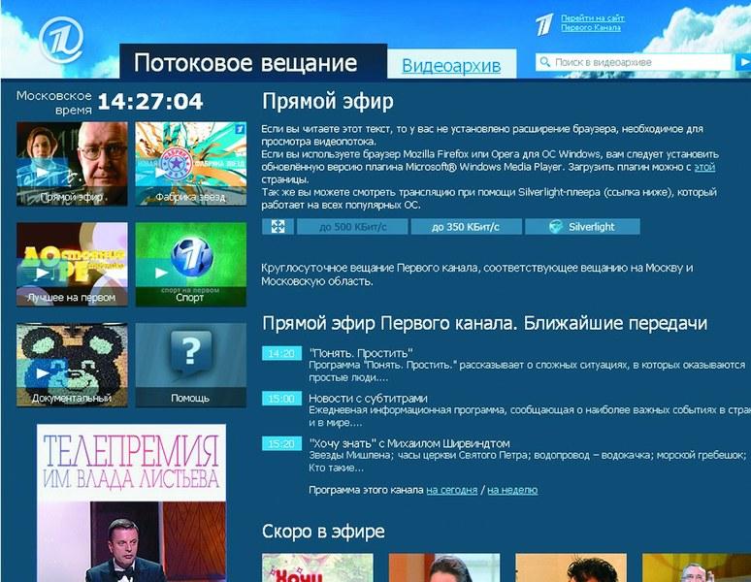Screen dimensions: 751x582
Task: Click the small Channel One logo beside site link
Action: (545, 24)
